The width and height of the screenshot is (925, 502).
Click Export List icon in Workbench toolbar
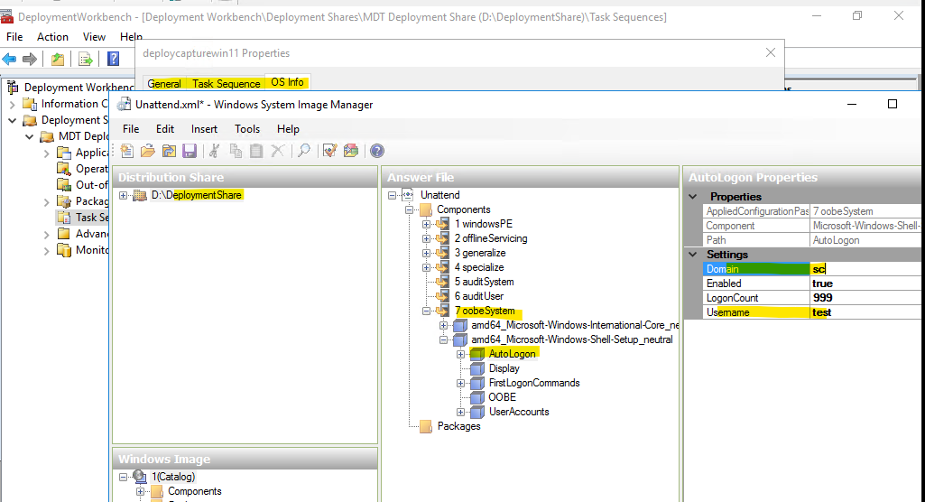point(86,59)
